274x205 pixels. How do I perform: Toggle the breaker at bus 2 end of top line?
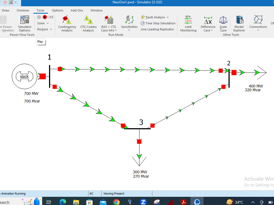coord(221,71)
